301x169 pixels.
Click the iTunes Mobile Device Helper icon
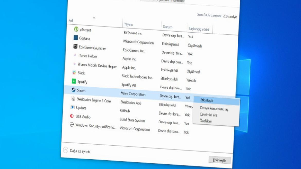[x=75, y=64]
